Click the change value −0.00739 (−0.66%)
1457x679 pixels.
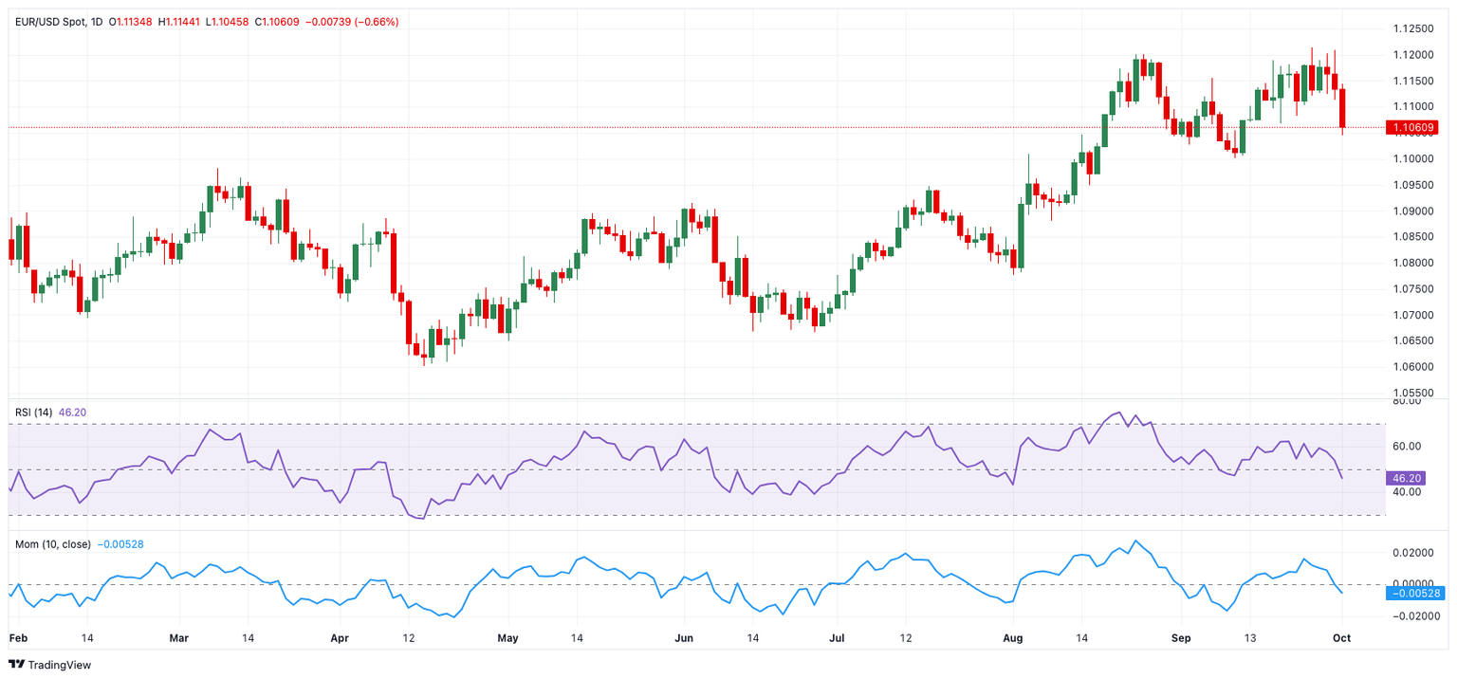click(x=352, y=22)
